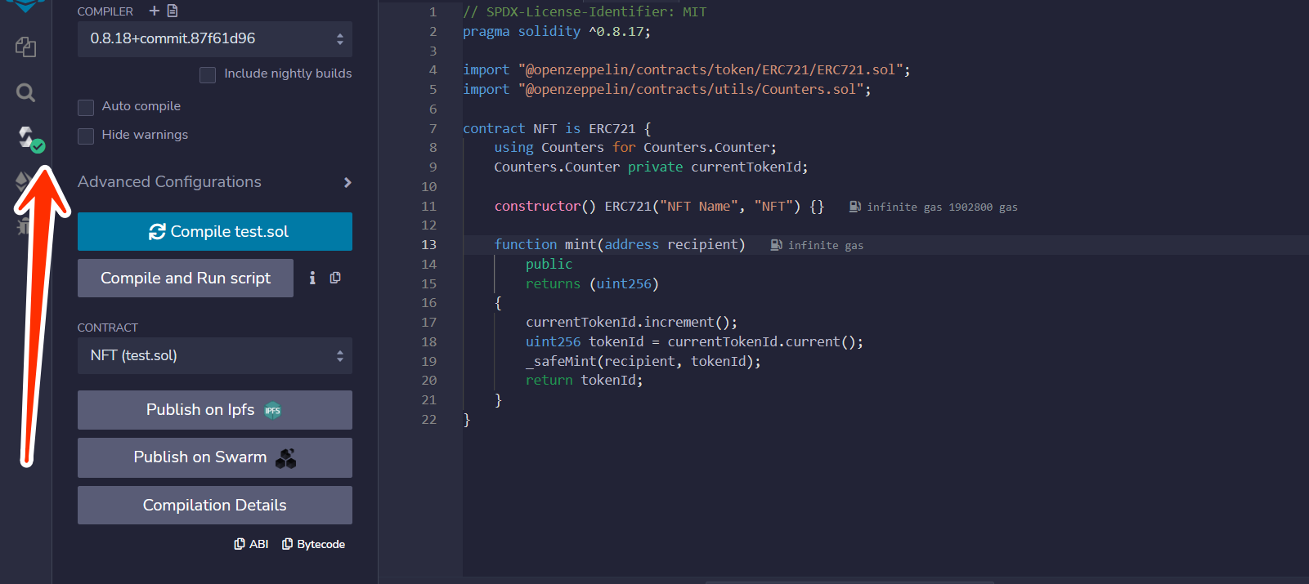Viewport: 1309px width, 584px height.
Task: Open the compiler version 0.8.18 dropdown
Action: click(215, 39)
